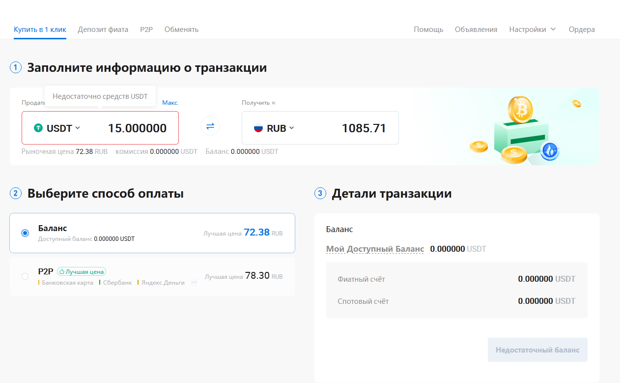Open the Обменять tab
The height and width of the screenshot is (383, 620).
(x=181, y=29)
